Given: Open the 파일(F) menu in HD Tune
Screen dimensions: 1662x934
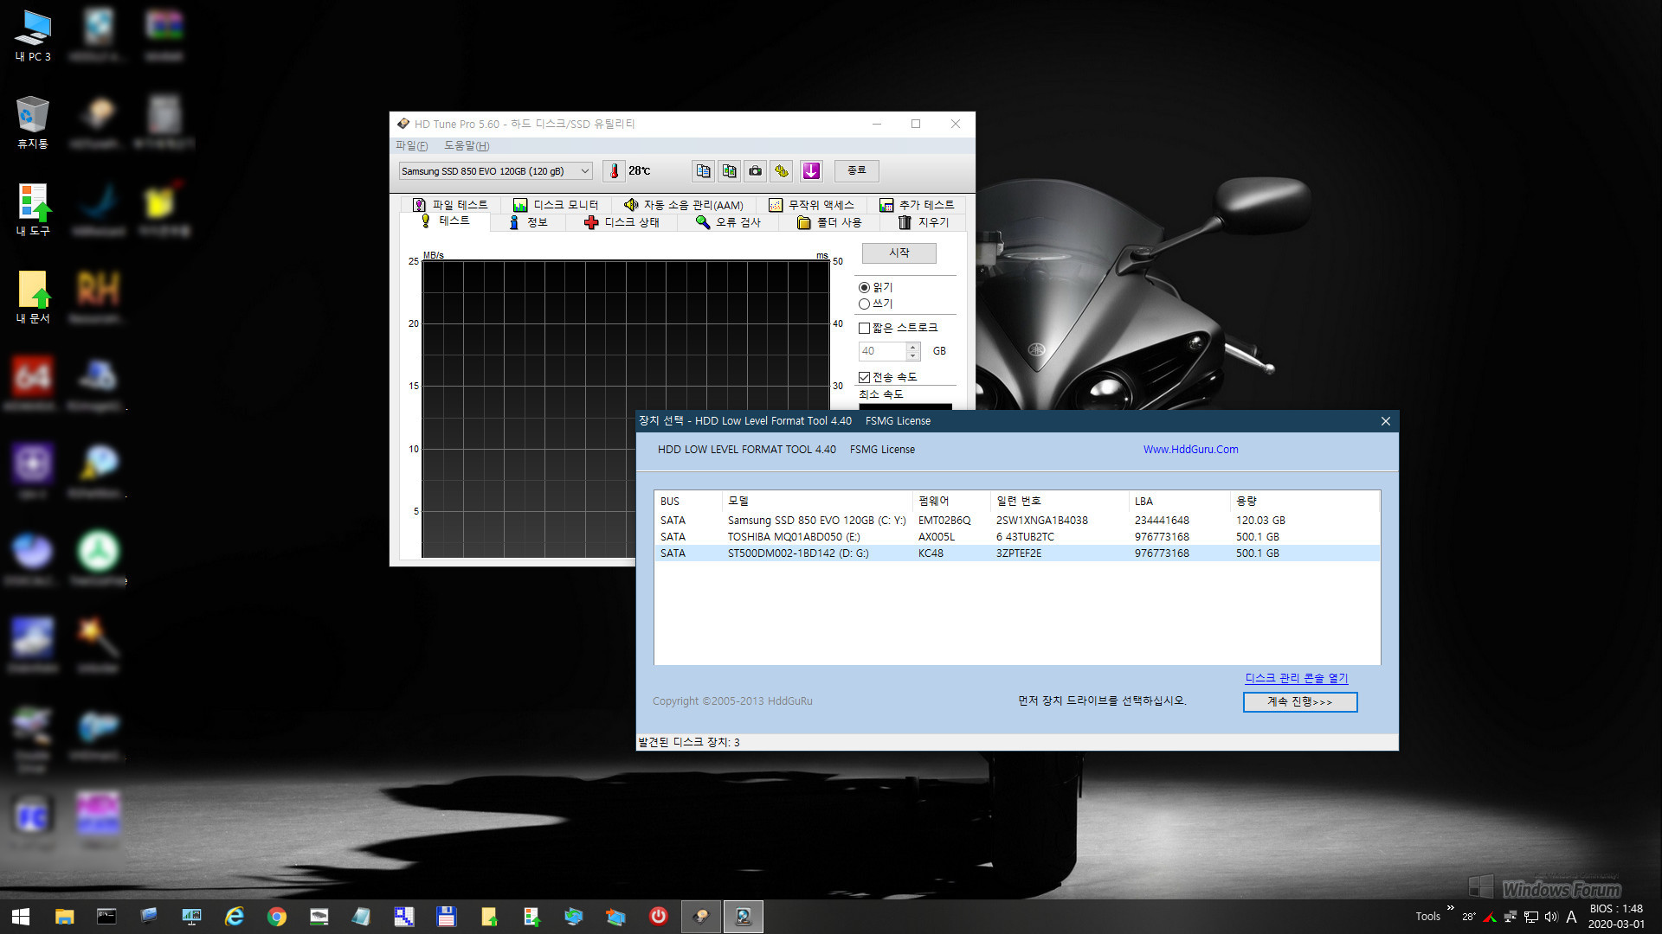Looking at the screenshot, I should (411, 145).
